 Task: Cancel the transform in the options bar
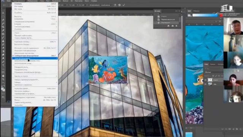[119, 5]
